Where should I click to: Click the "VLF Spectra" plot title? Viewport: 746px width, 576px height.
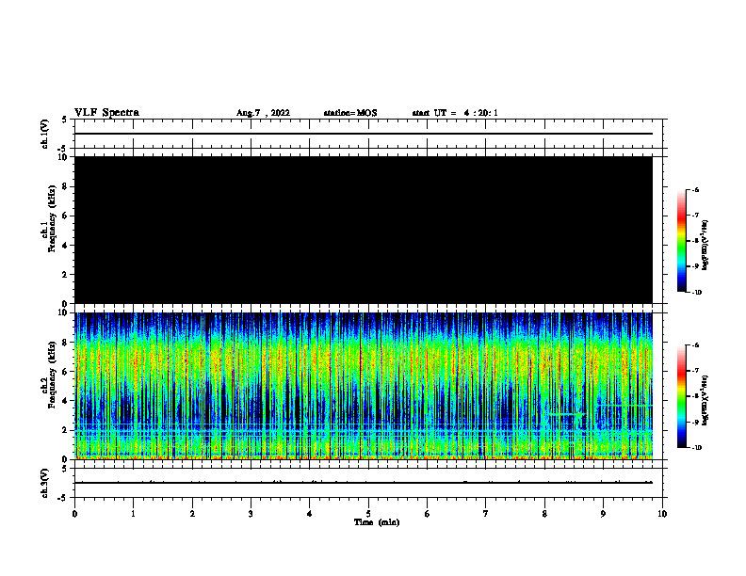pos(106,113)
